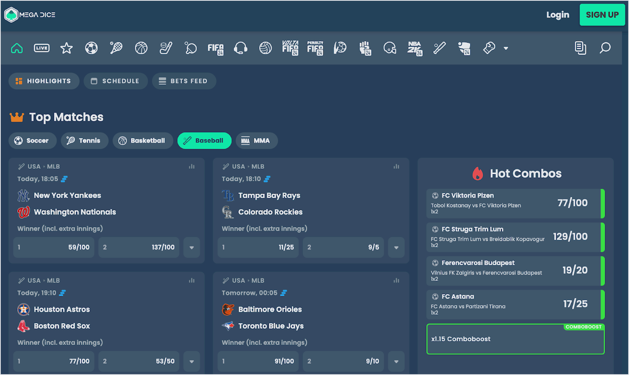The width and height of the screenshot is (629, 375).
Task: Switch to the BETS FEED tab
Action: (x=184, y=81)
